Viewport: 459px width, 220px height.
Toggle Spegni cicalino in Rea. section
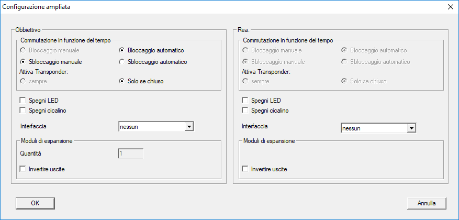coord(245,111)
